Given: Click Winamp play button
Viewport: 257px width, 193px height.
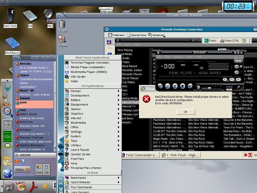Looking at the screenshot, I should pos(167,86).
